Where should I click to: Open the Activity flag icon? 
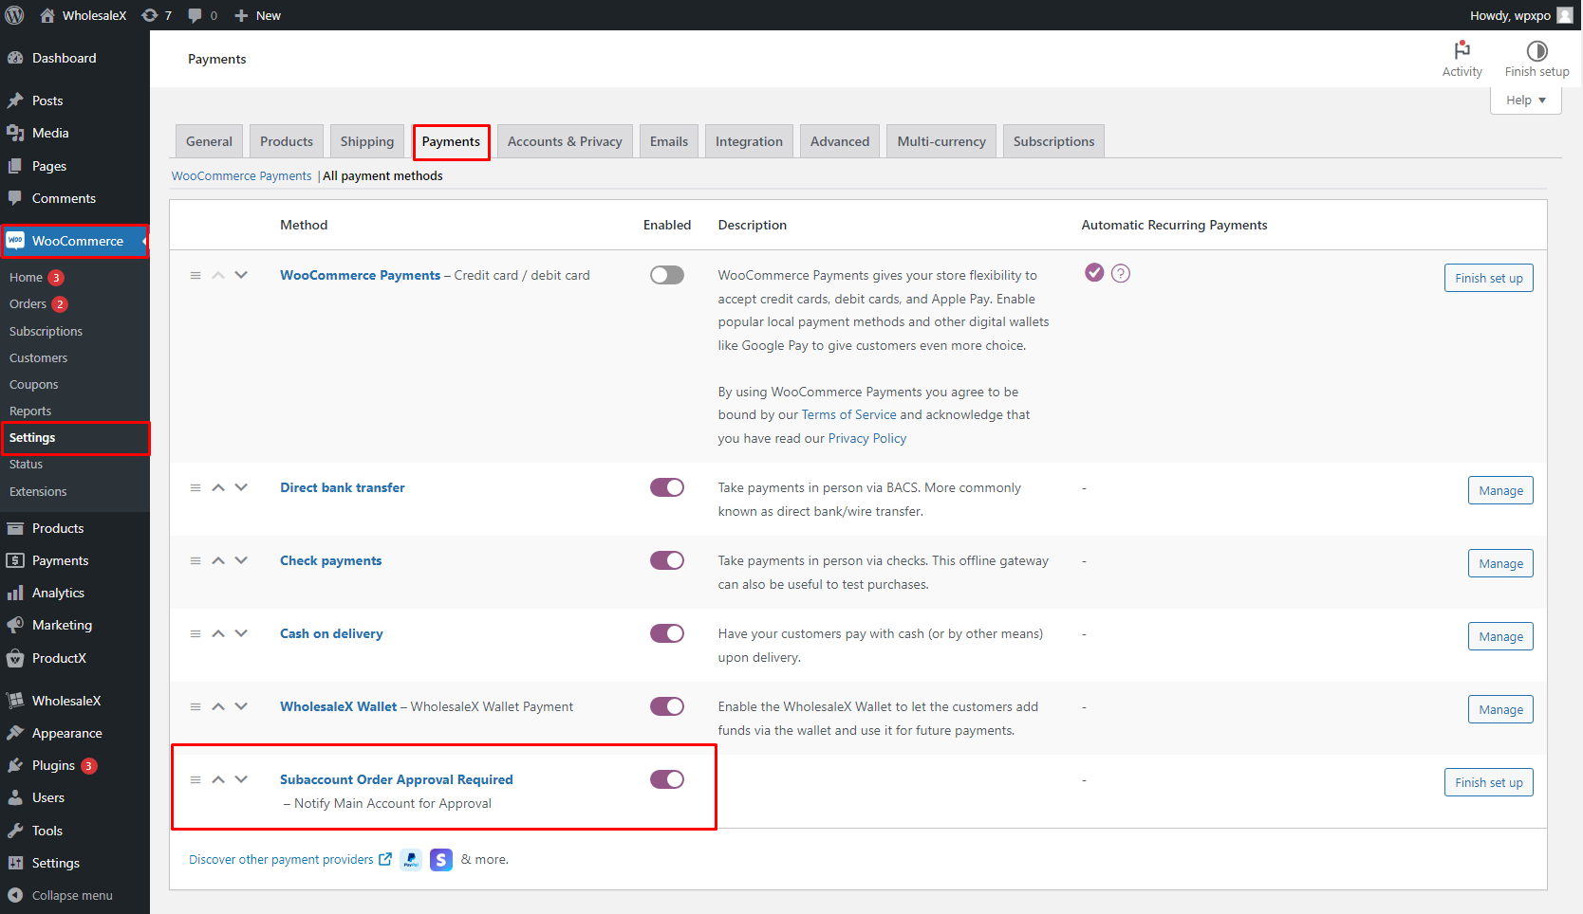tap(1462, 50)
